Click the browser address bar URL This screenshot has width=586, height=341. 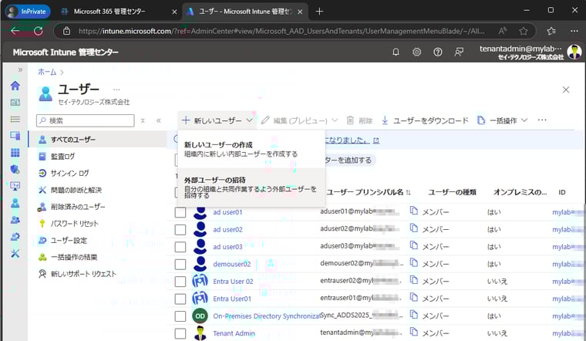[x=281, y=31]
